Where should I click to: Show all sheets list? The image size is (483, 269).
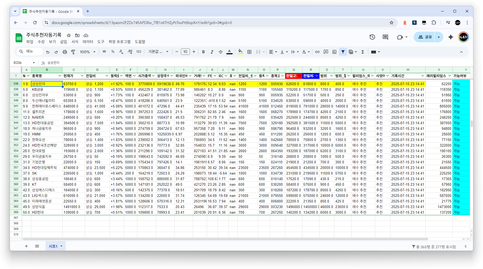pyautogui.click(x=37, y=246)
